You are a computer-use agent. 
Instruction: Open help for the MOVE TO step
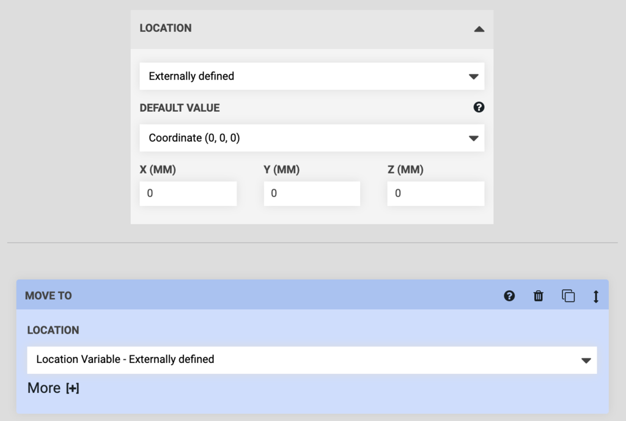509,296
